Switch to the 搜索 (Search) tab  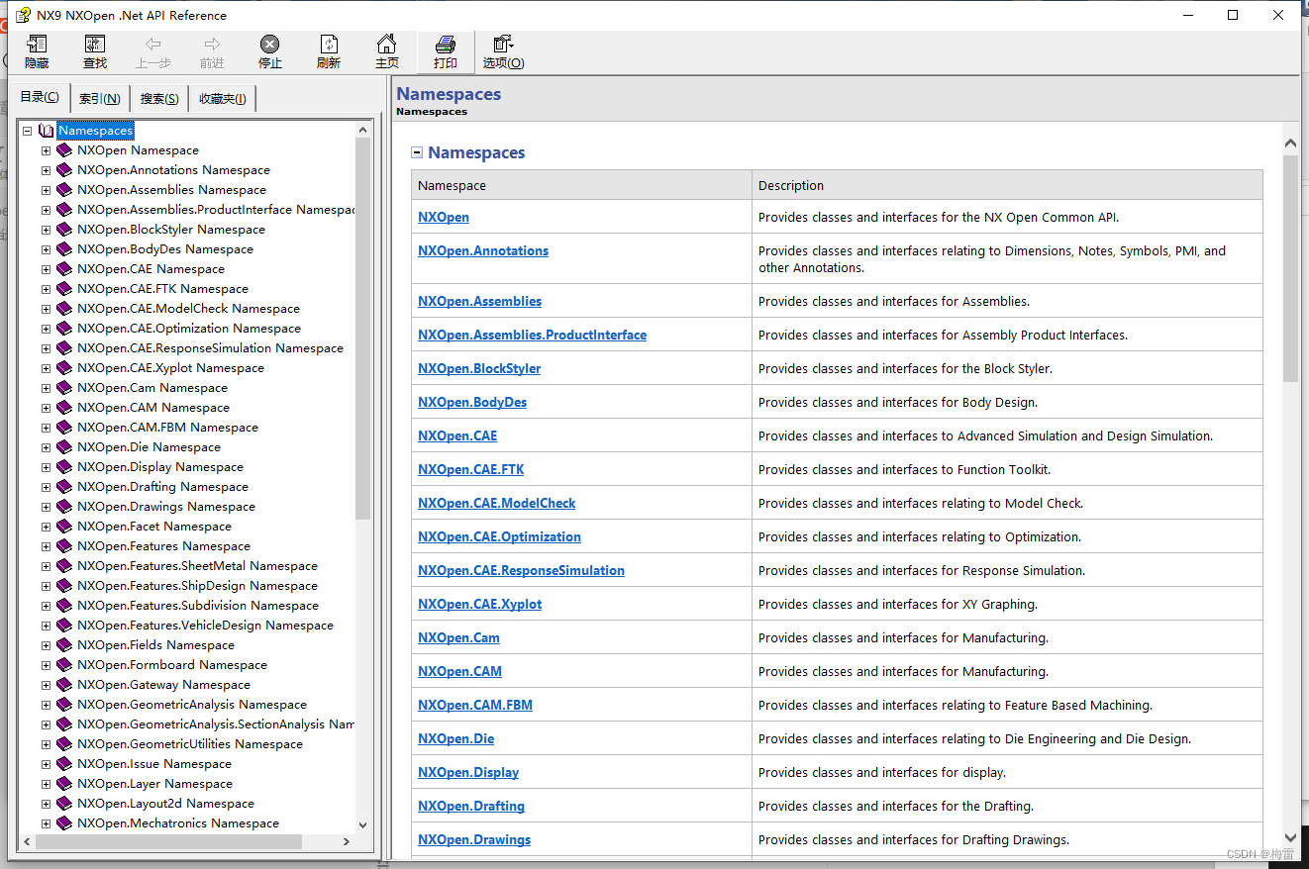tap(159, 98)
